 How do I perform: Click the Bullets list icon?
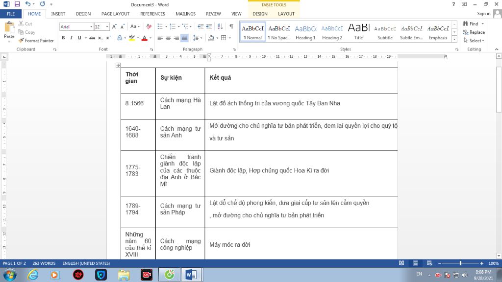click(x=160, y=26)
